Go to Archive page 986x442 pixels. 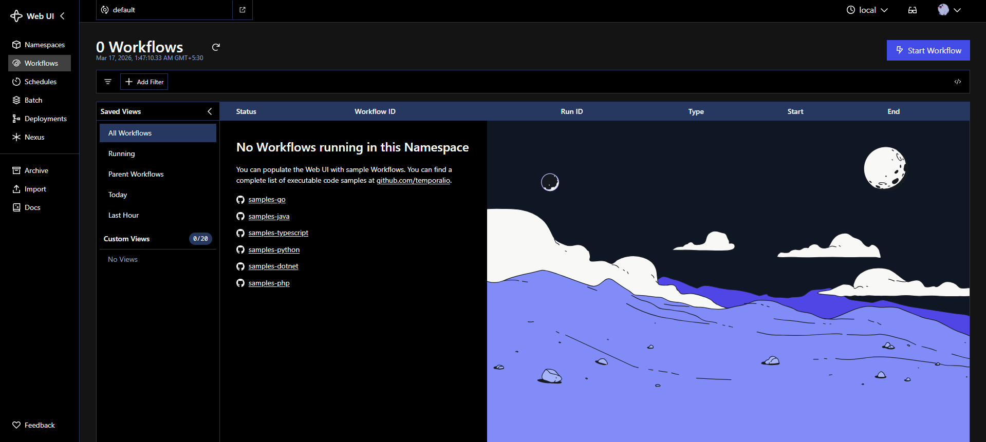pos(39,170)
